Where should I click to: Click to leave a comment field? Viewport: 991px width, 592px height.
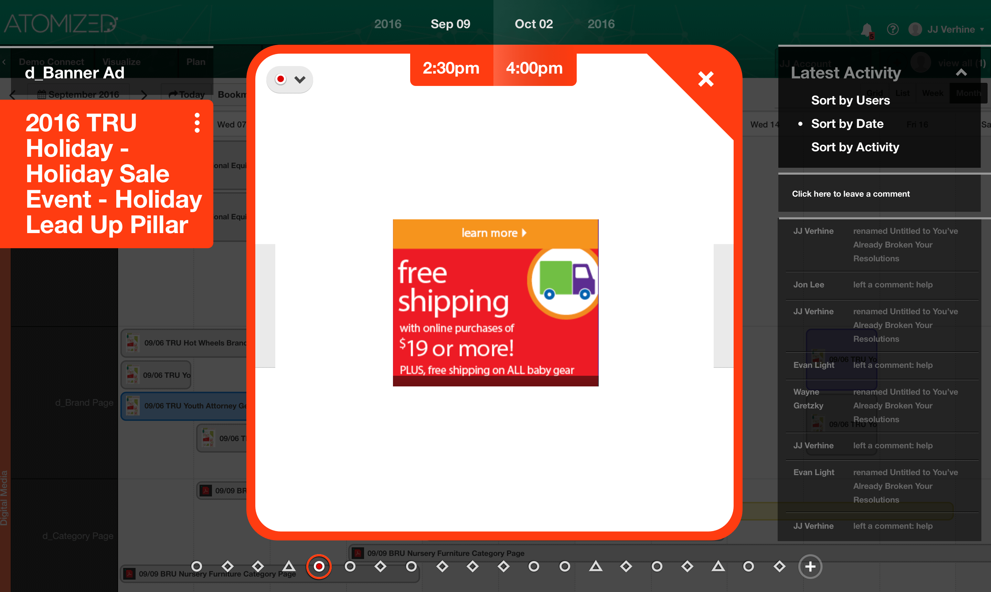(x=879, y=194)
